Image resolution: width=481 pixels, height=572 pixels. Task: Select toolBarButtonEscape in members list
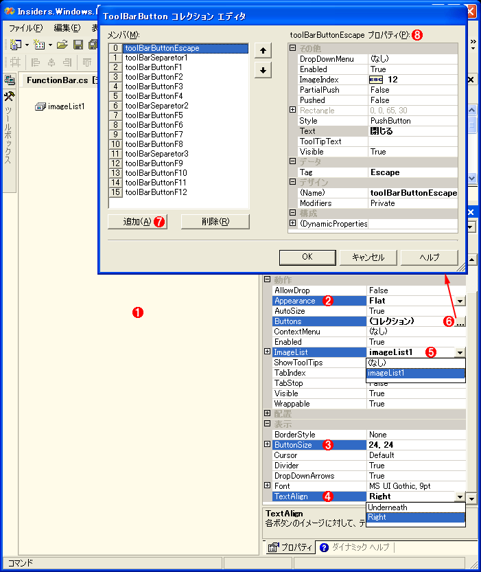click(185, 48)
